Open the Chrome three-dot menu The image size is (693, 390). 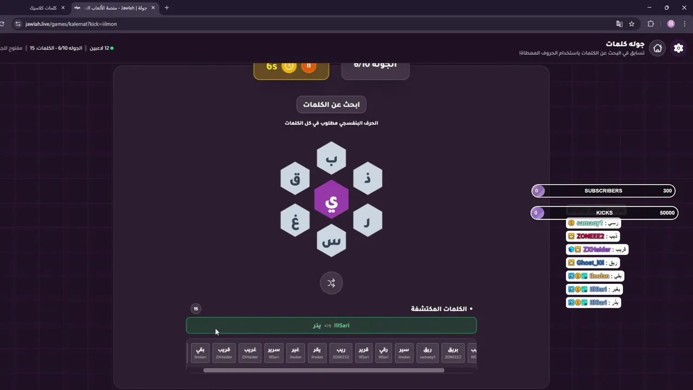click(x=685, y=24)
